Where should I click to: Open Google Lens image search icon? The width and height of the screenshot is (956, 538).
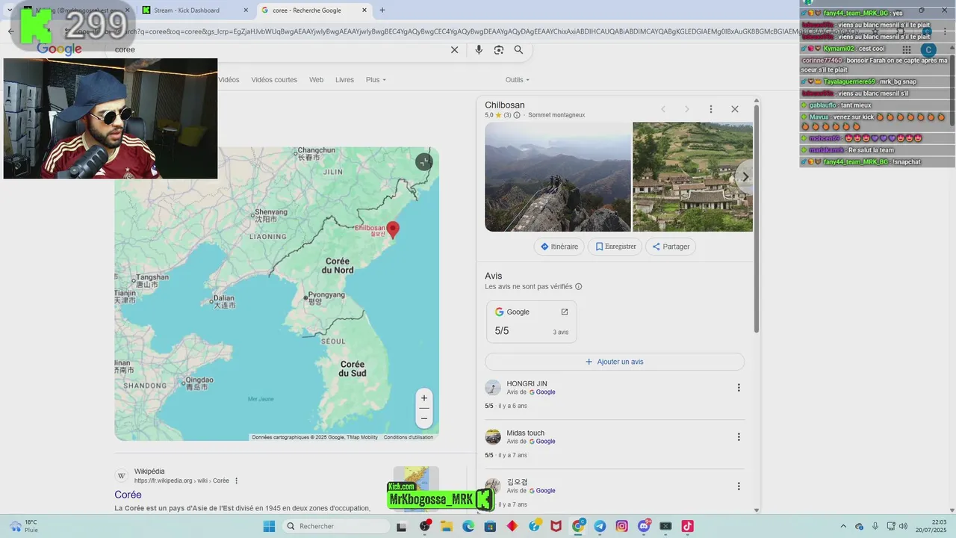point(499,49)
